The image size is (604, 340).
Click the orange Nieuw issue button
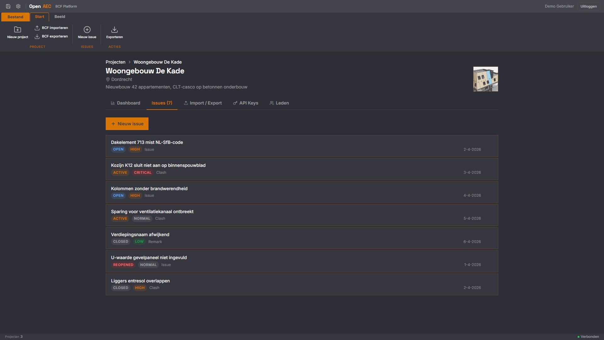coord(127,124)
